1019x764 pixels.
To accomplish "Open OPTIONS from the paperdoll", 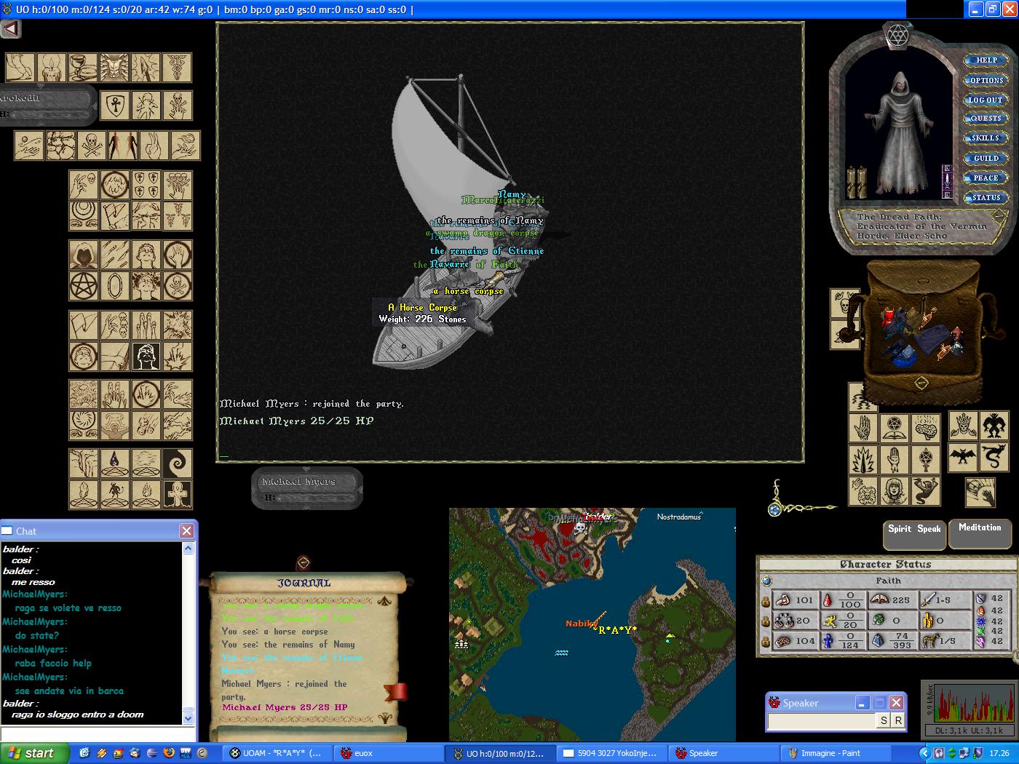I will (x=986, y=80).
